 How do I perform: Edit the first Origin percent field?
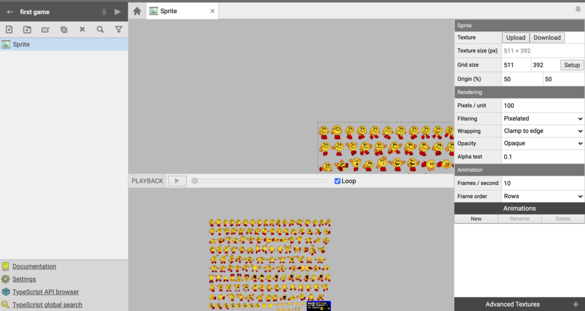522,79
